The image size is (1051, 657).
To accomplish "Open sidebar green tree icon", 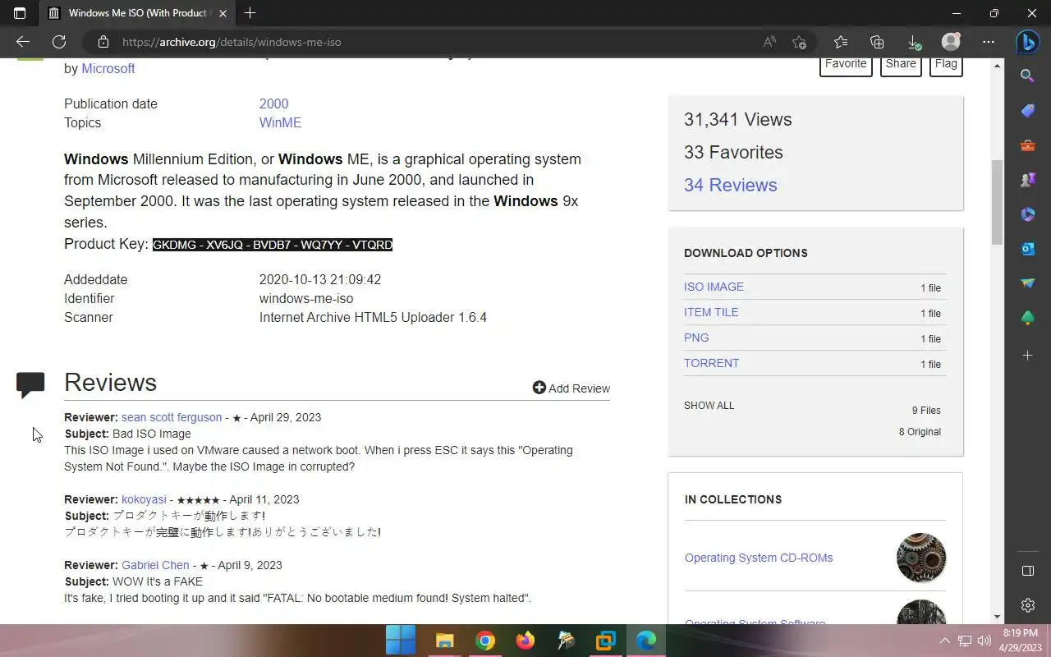I will [x=1027, y=318].
